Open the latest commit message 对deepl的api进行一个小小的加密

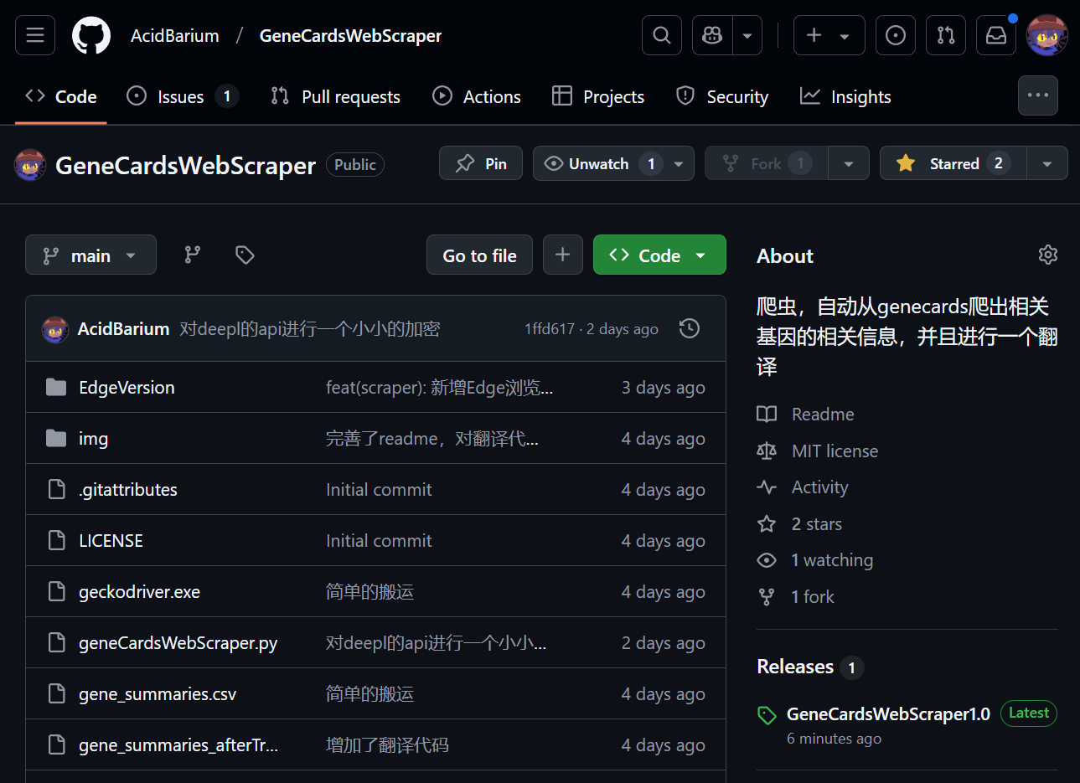(309, 329)
